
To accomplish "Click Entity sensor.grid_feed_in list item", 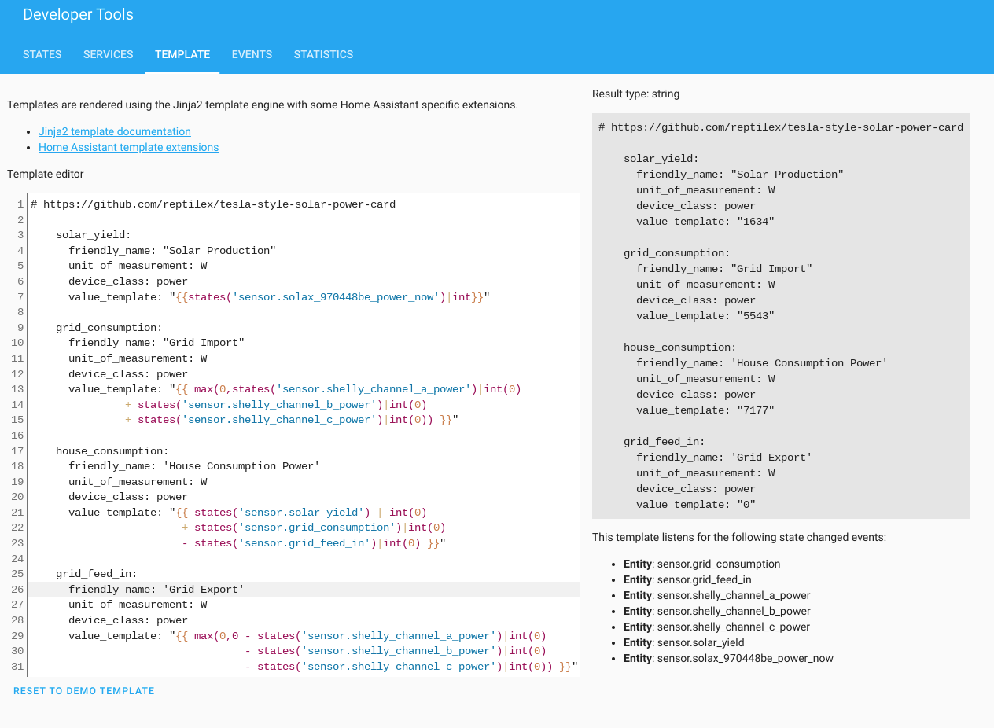I will [x=687, y=579].
